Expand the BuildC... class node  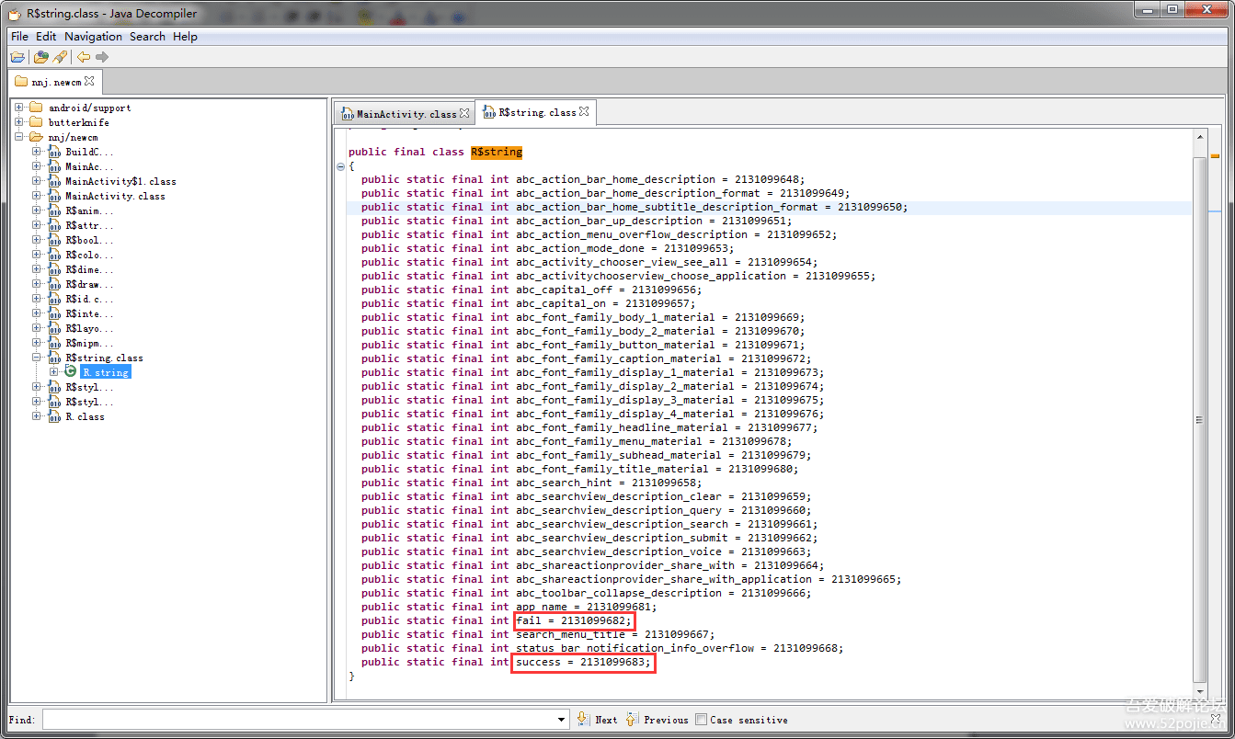(37, 152)
